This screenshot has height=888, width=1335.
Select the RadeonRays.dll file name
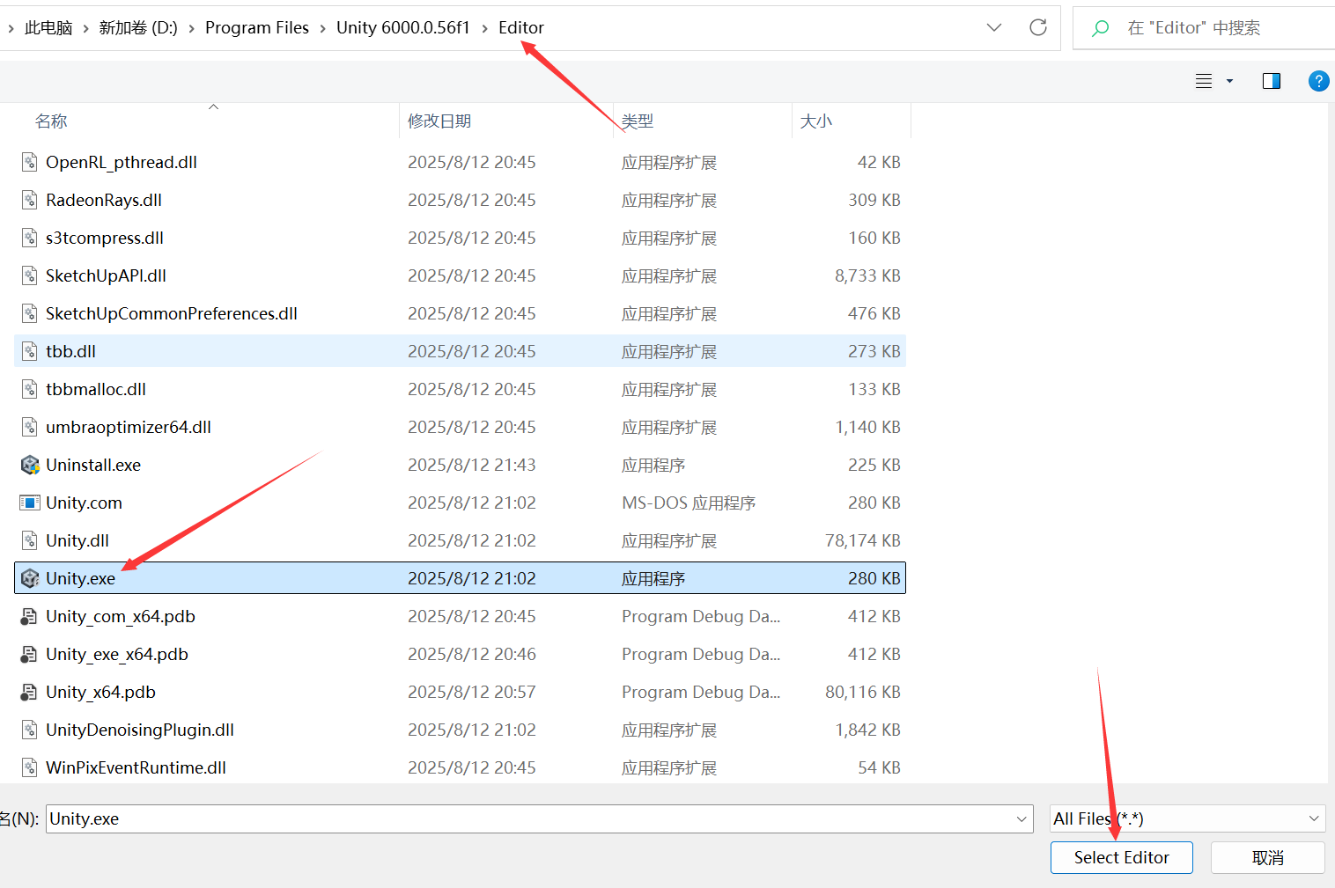[x=104, y=200]
